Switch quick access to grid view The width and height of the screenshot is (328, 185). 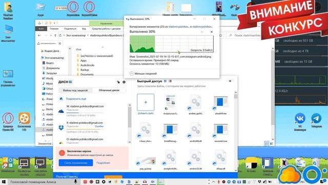click(x=165, y=81)
